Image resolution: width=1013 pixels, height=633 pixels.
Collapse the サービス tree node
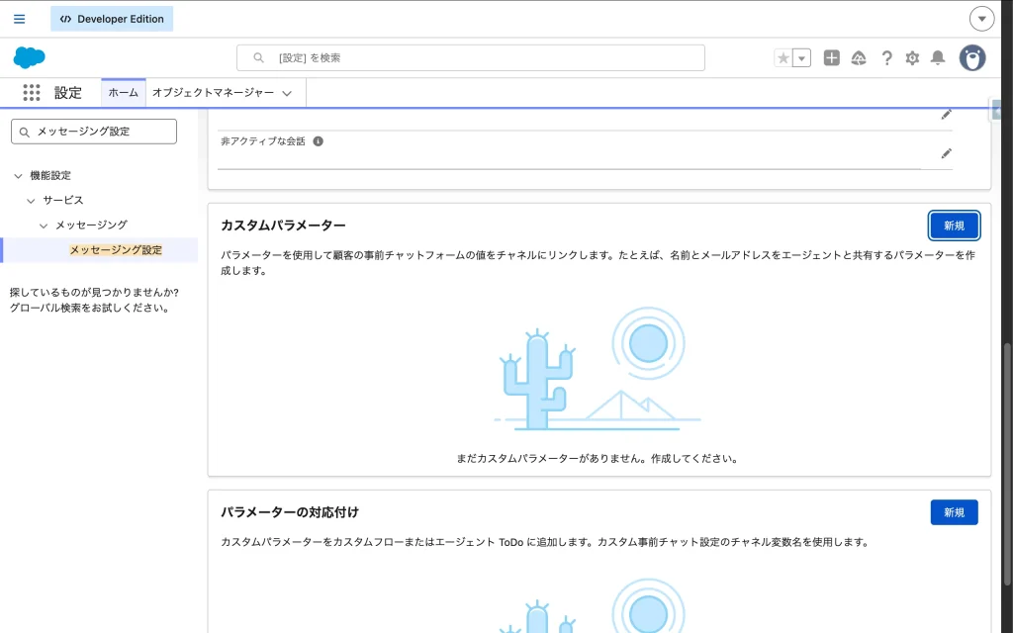[x=31, y=201]
